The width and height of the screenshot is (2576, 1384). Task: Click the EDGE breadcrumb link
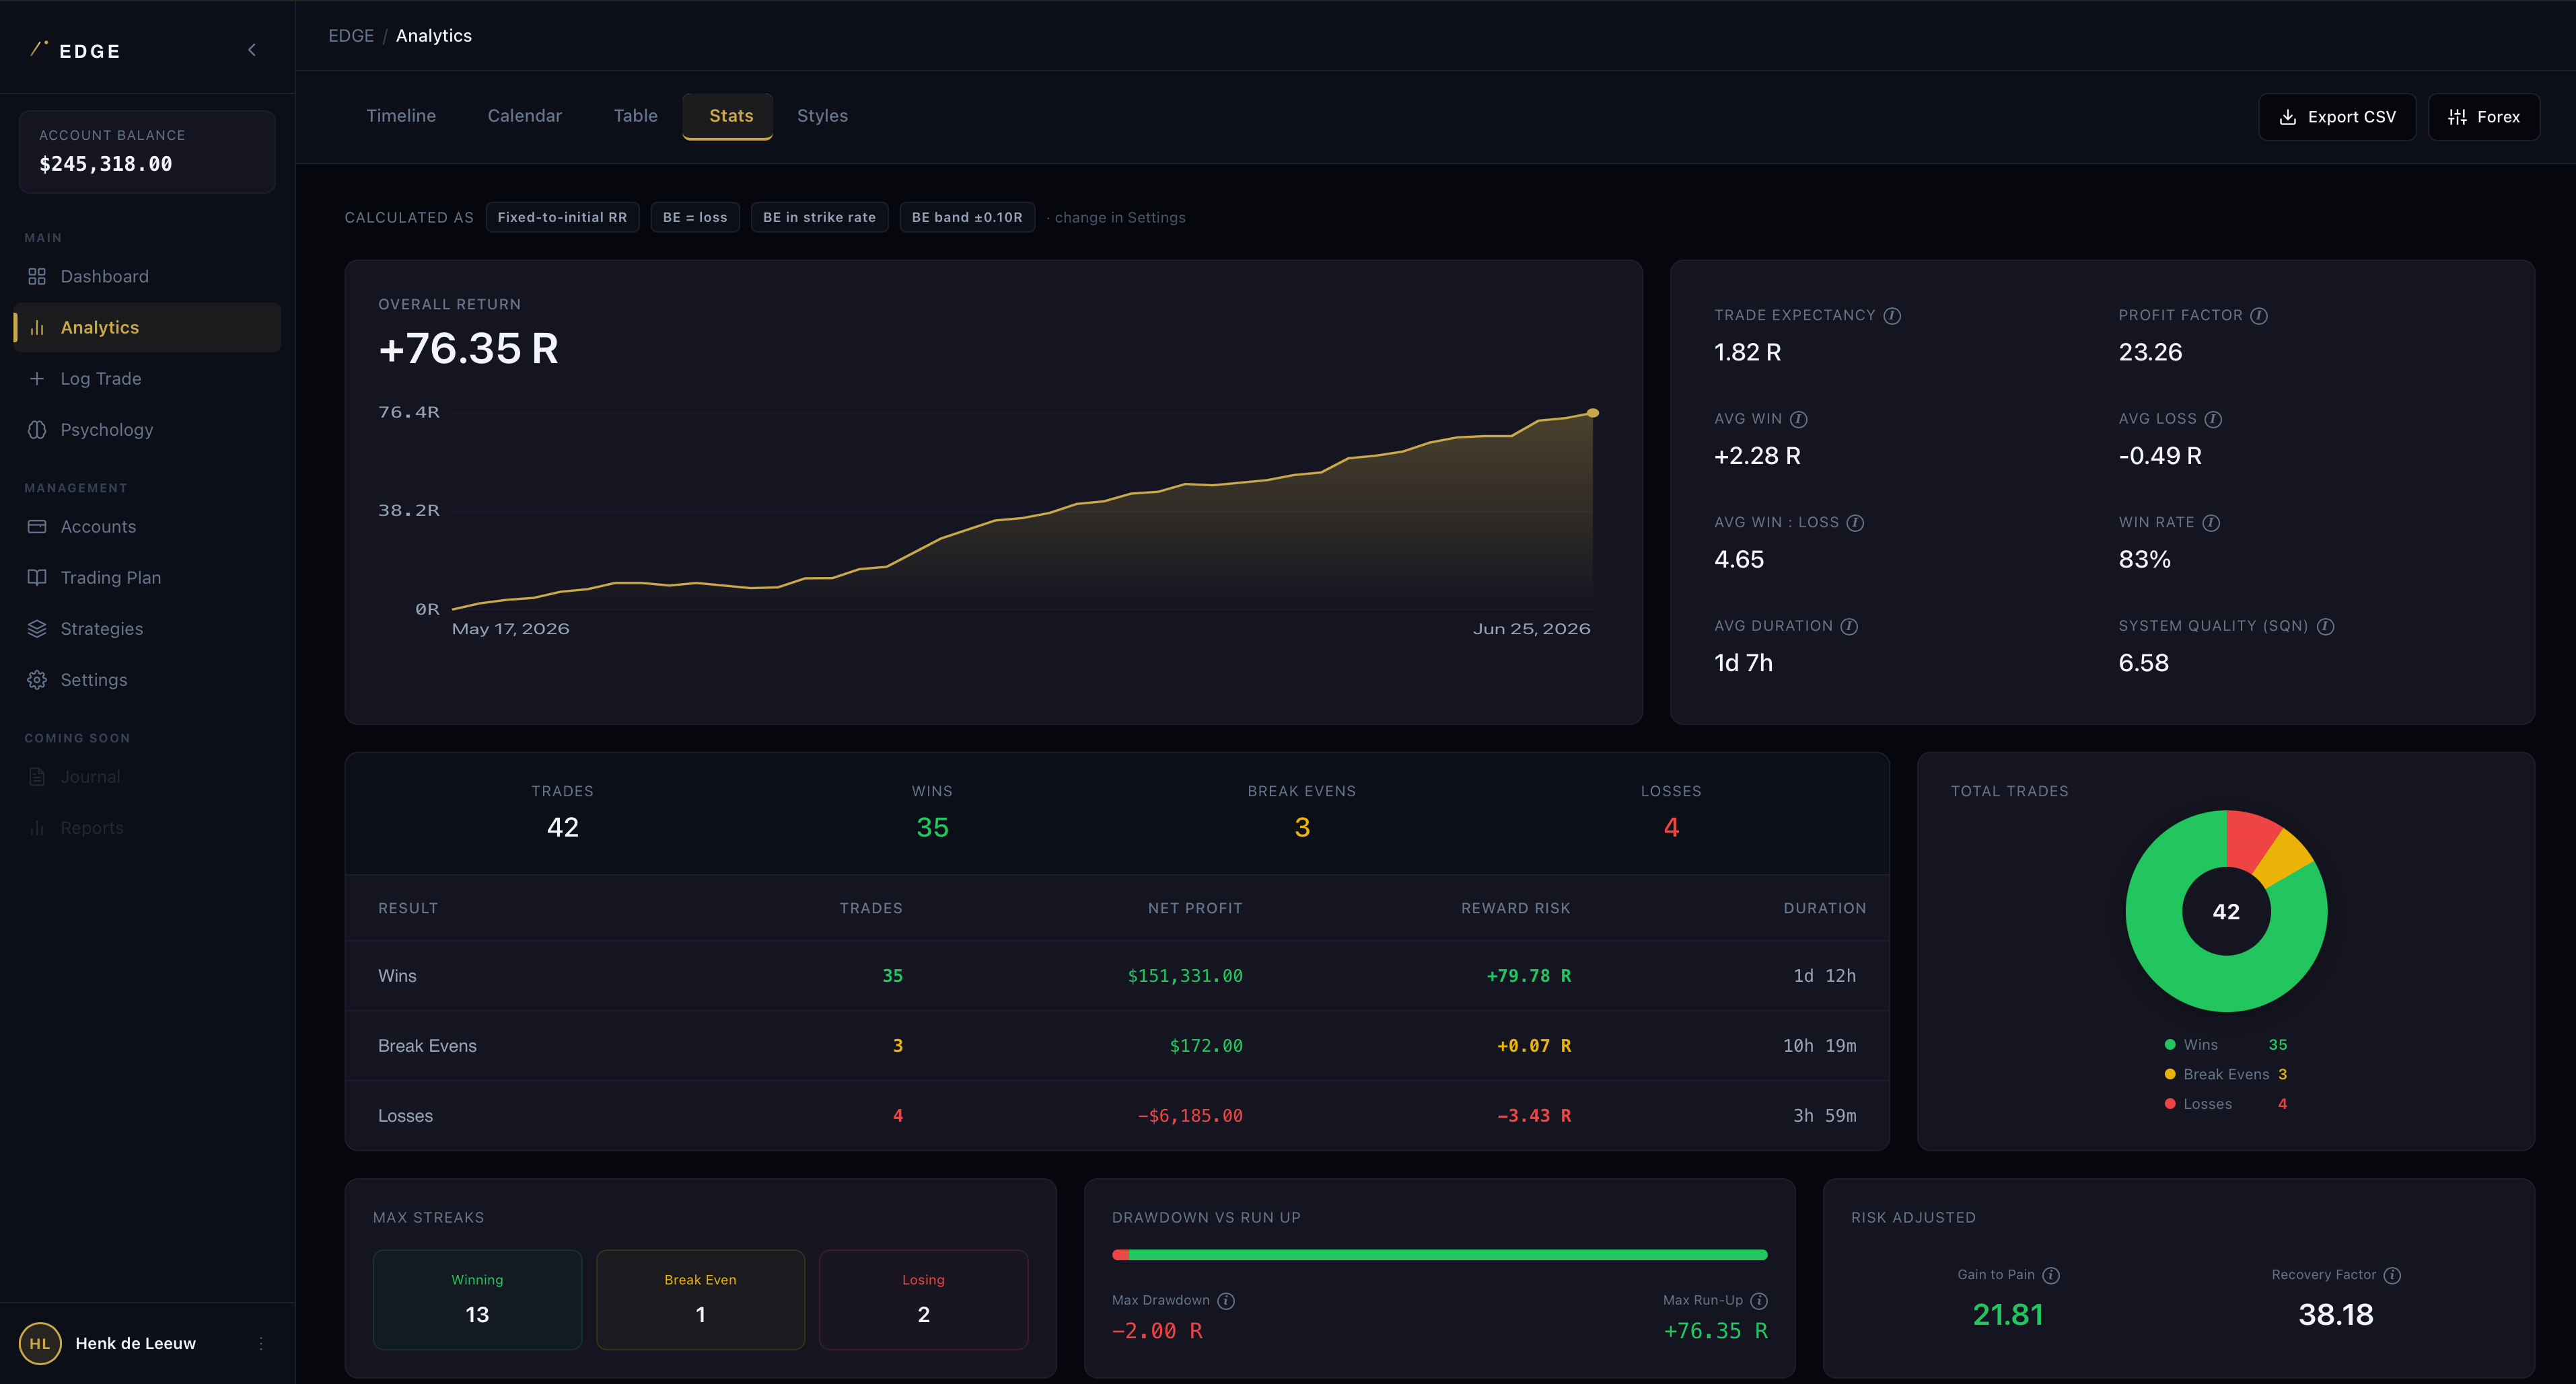pos(351,36)
